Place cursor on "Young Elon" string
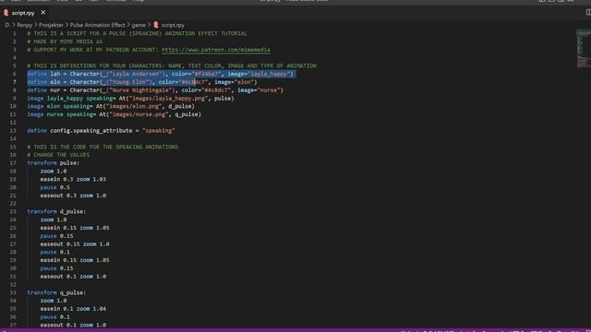Image resolution: width=591 pixels, height=332 pixels. (x=130, y=82)
